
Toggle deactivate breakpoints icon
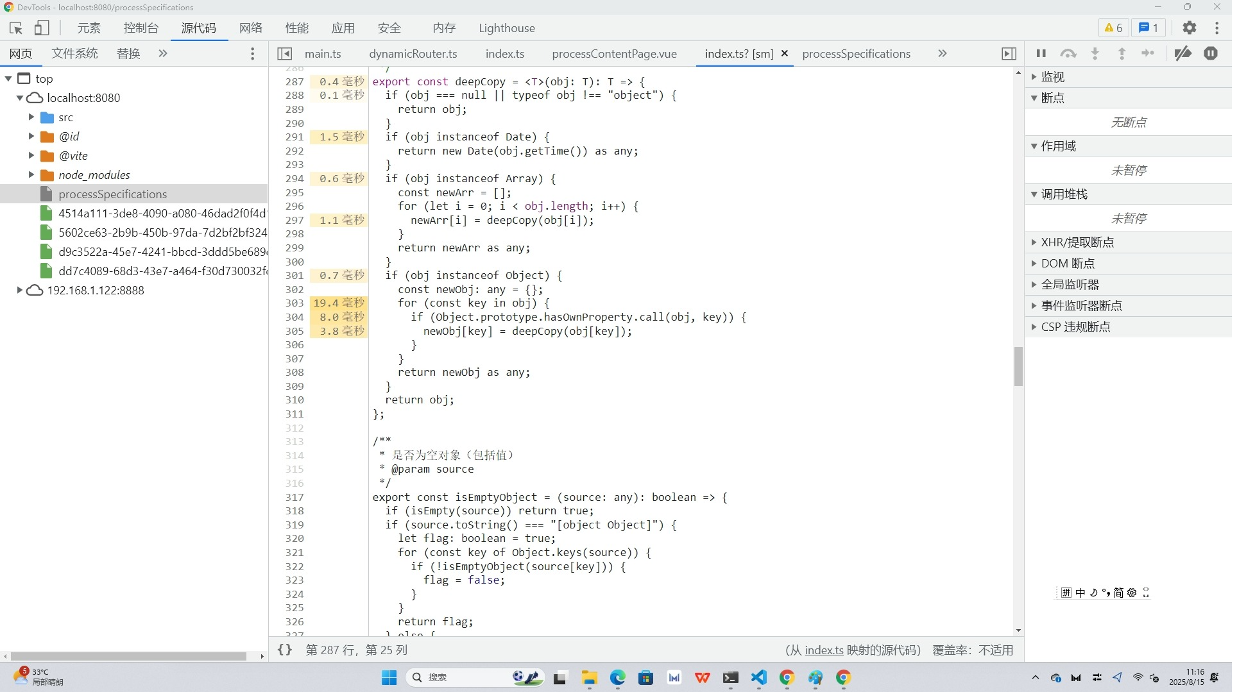pos(1183,54)
